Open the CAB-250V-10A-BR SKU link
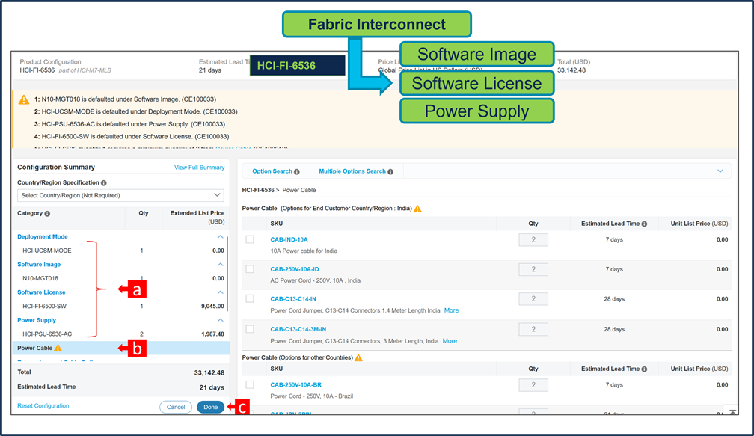Viewport: 754px width, 436px height. click(x=295, y=384)
